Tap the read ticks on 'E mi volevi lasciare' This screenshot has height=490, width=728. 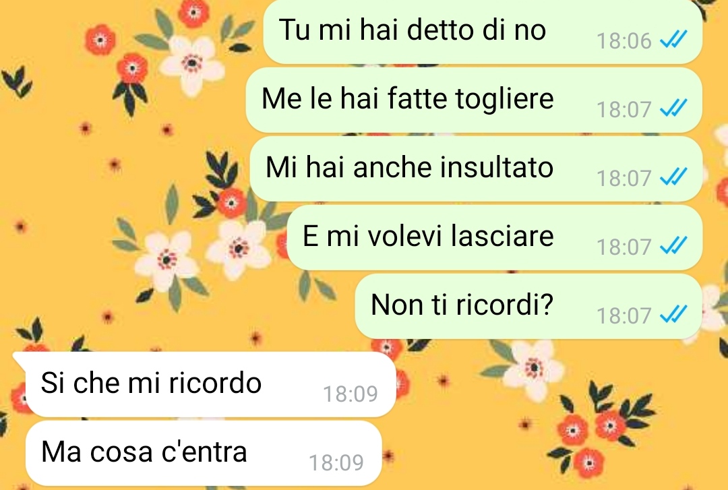[x=673, y=245]
